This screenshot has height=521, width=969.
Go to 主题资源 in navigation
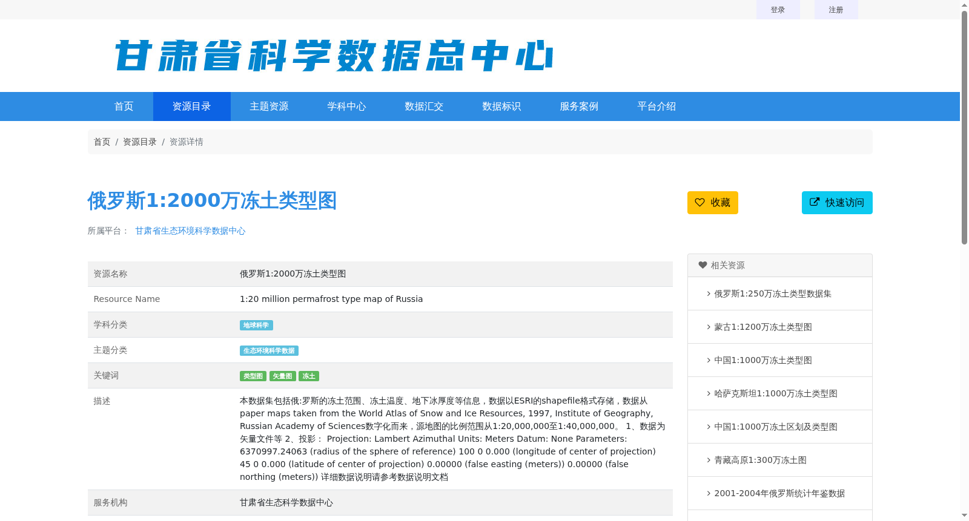click(x=270, y=106)
